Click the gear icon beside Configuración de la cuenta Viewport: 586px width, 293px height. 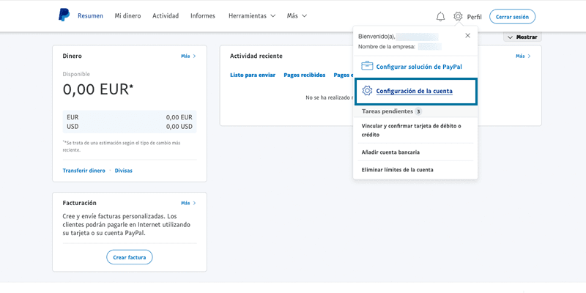click(x=367, y=91)
